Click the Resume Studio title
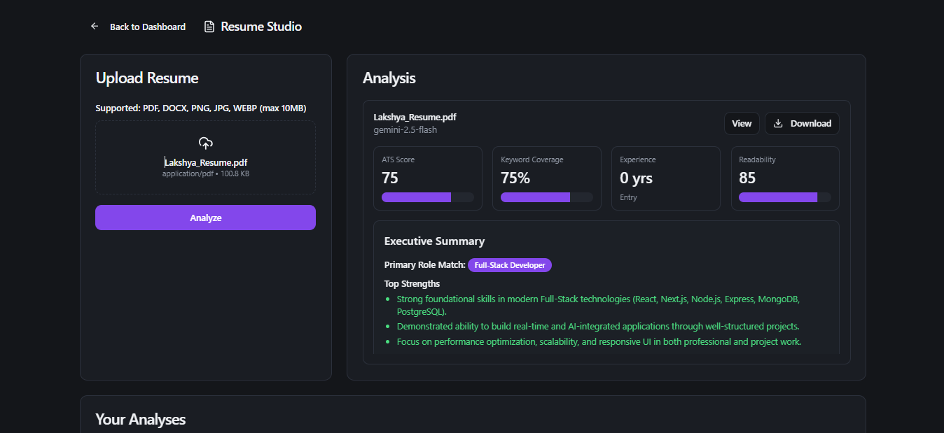Viewport: 944px width, 433px height. coord(261,27)
